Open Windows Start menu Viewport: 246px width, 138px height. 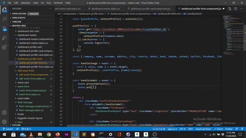[4, 135]
